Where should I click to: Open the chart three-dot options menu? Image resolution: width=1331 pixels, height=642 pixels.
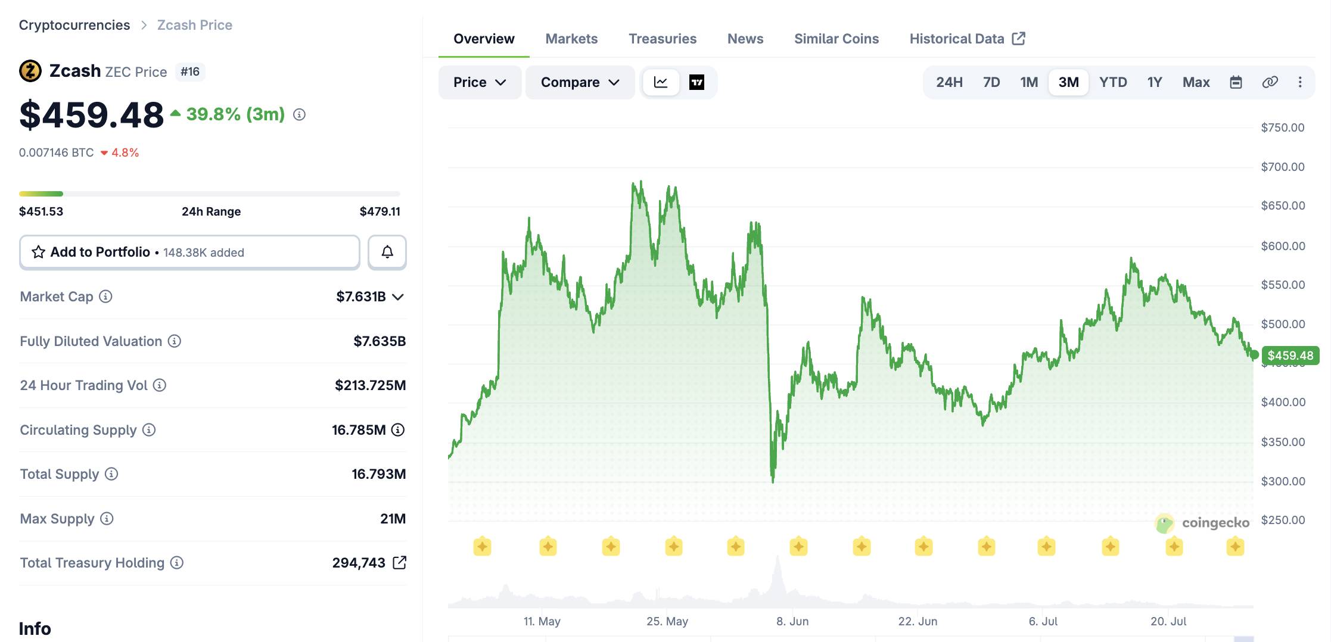[x=1300, y=82]
